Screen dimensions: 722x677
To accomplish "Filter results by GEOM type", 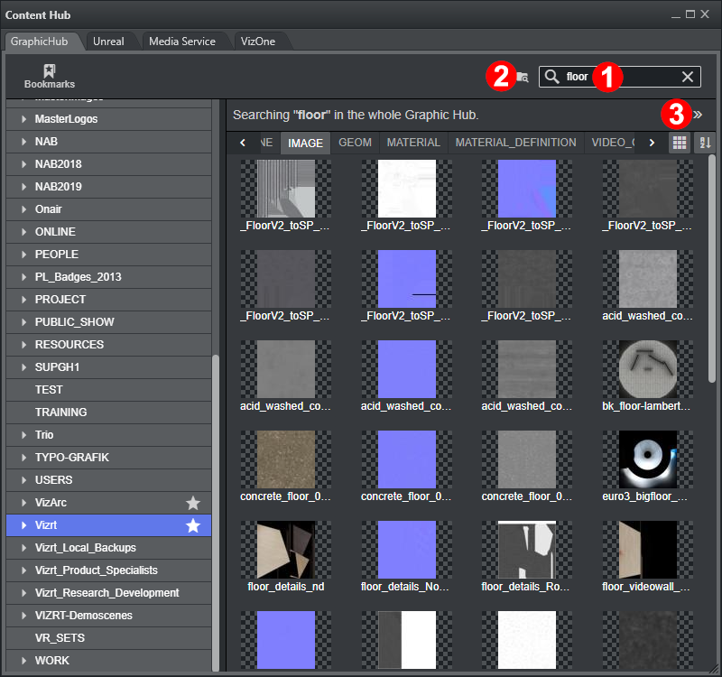I will [355, 143].
